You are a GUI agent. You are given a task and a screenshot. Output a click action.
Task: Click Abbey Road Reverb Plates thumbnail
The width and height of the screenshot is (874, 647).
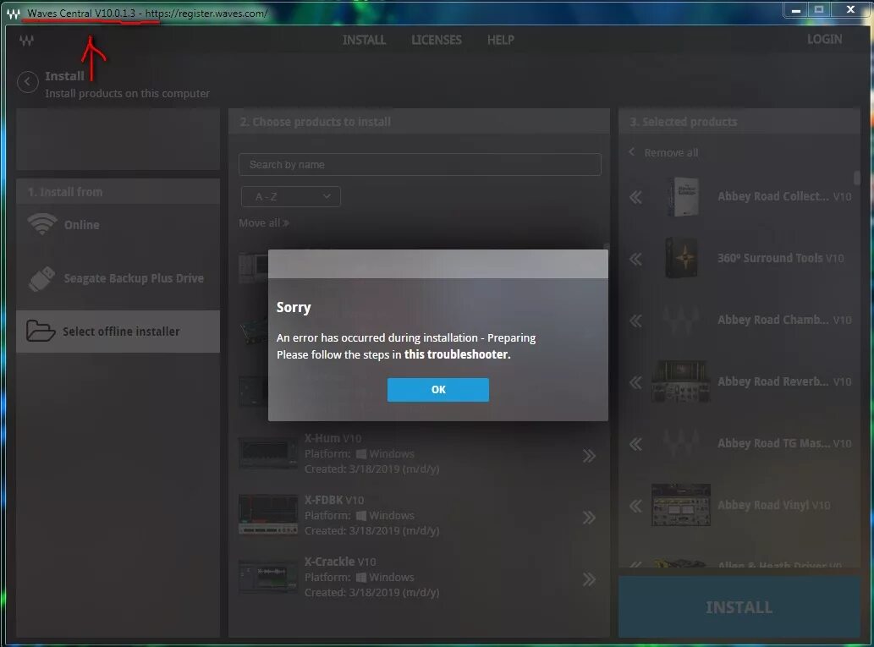680,381
